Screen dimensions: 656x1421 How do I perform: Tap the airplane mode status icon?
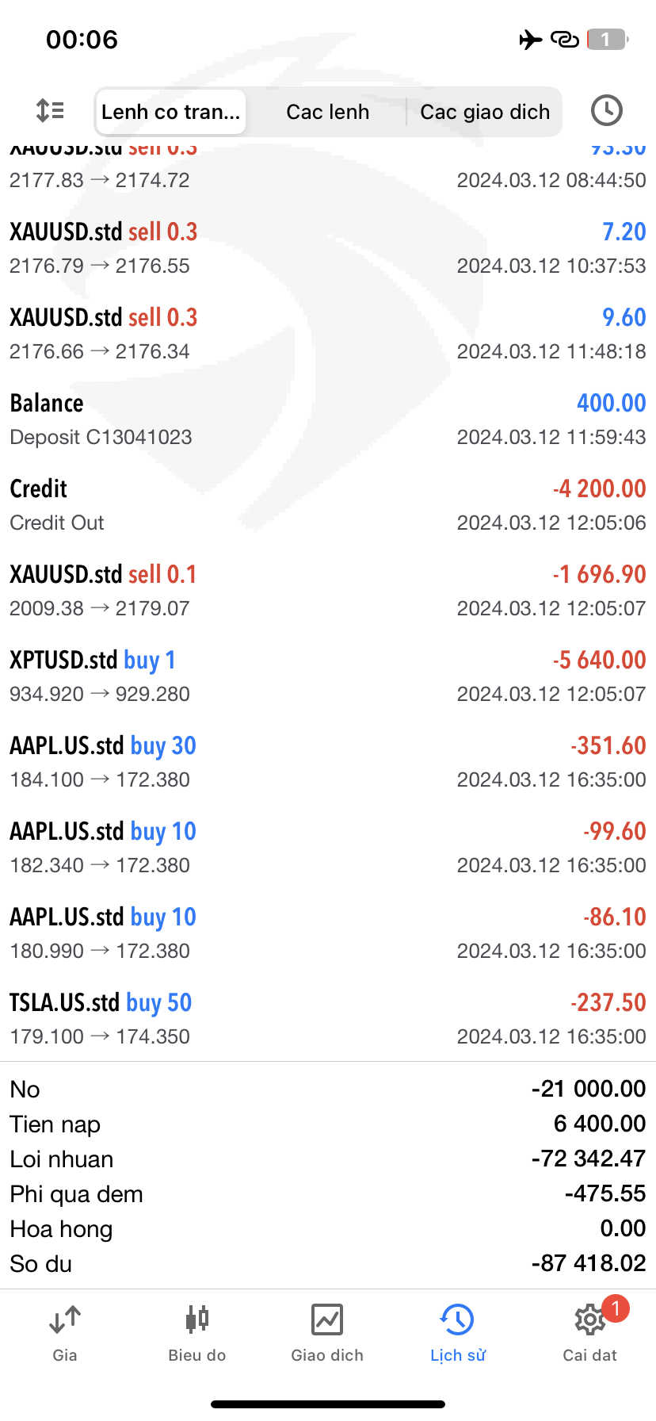(x=530, y=39)
